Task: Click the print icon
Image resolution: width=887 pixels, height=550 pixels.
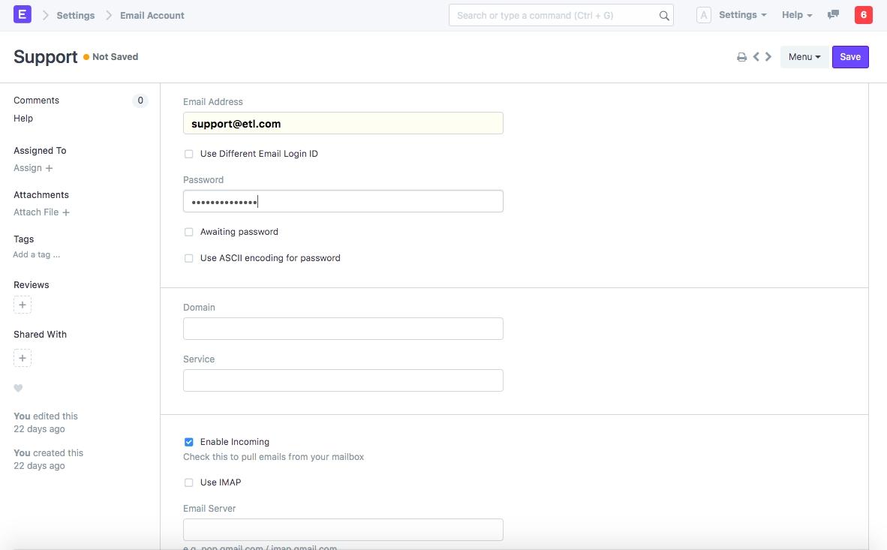Action: tap(741, 57)
